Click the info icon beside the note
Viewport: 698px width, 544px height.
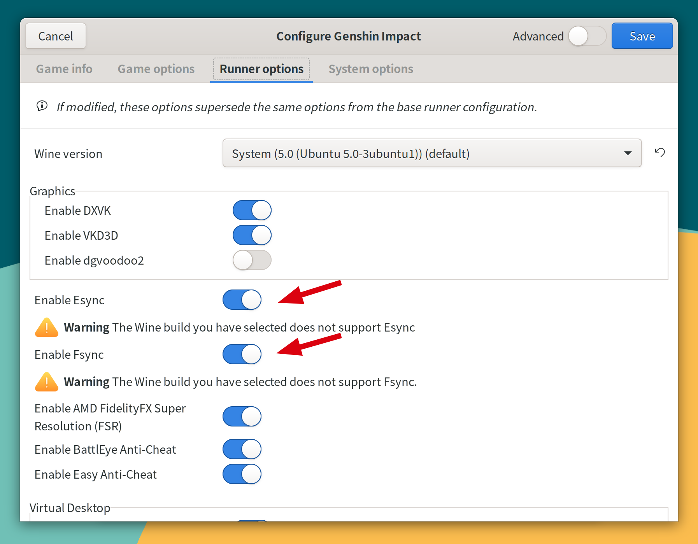(x=42, y=106)
